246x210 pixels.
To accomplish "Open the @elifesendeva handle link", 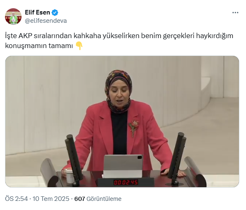I will (x=46, y=21).
